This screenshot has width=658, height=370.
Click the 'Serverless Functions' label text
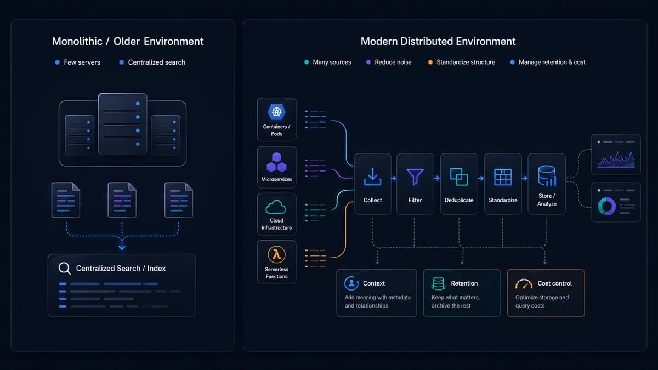tap(276, 273)
